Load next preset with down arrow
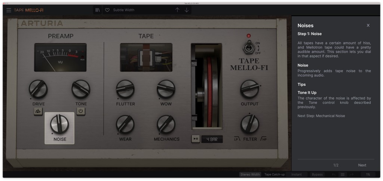 187,10
